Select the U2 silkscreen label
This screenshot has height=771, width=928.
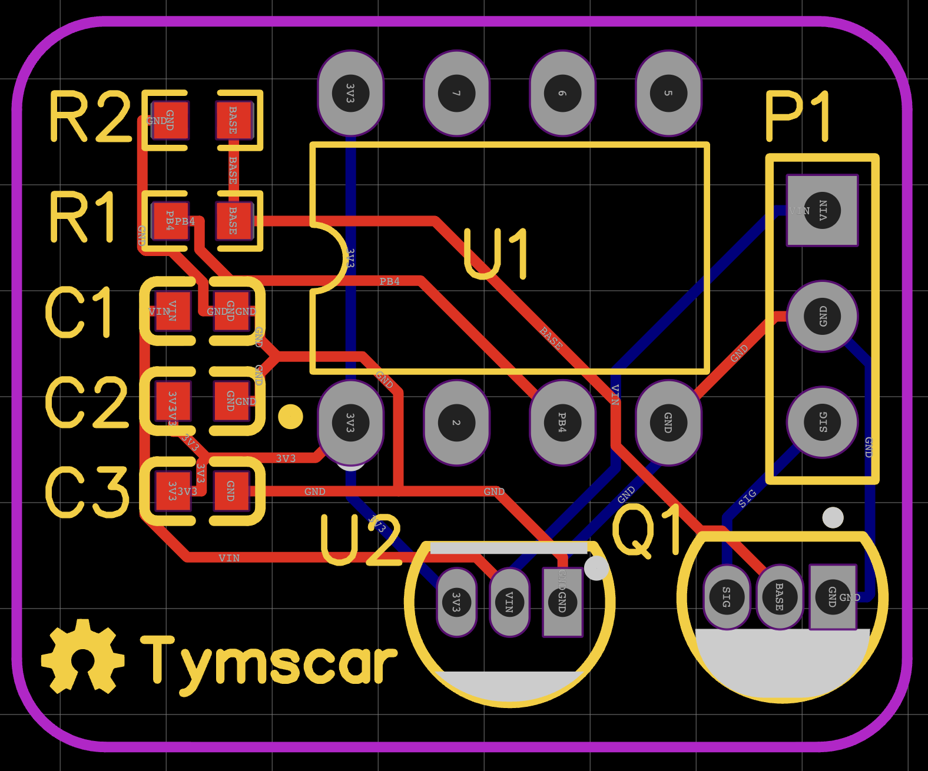(361, 539)
